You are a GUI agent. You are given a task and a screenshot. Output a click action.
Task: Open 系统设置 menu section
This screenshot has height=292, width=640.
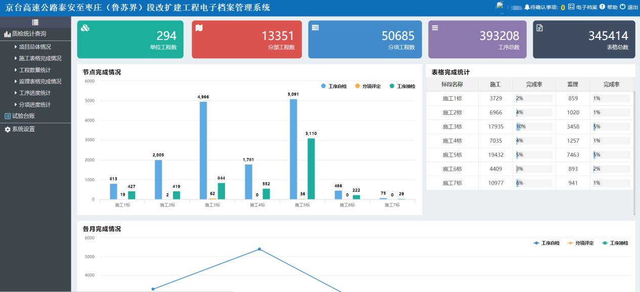point(35,129)
